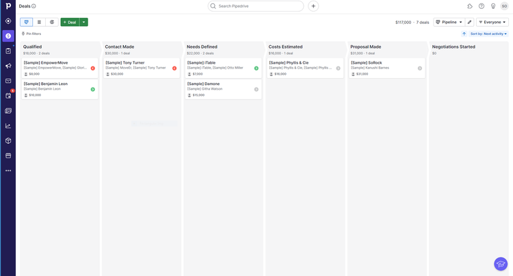
Task: Click the Costs Estimated stage header
Action: click(x=285, y=47)
